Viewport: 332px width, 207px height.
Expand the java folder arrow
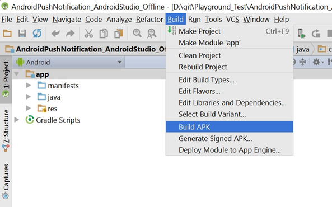click(29, 97)
